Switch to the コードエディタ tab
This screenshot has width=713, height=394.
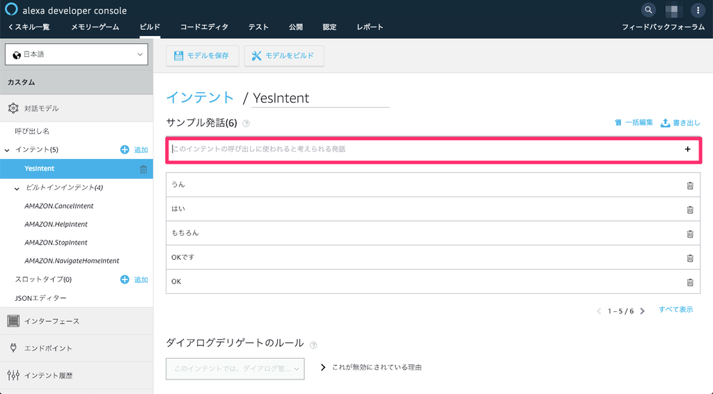point(204,27)
